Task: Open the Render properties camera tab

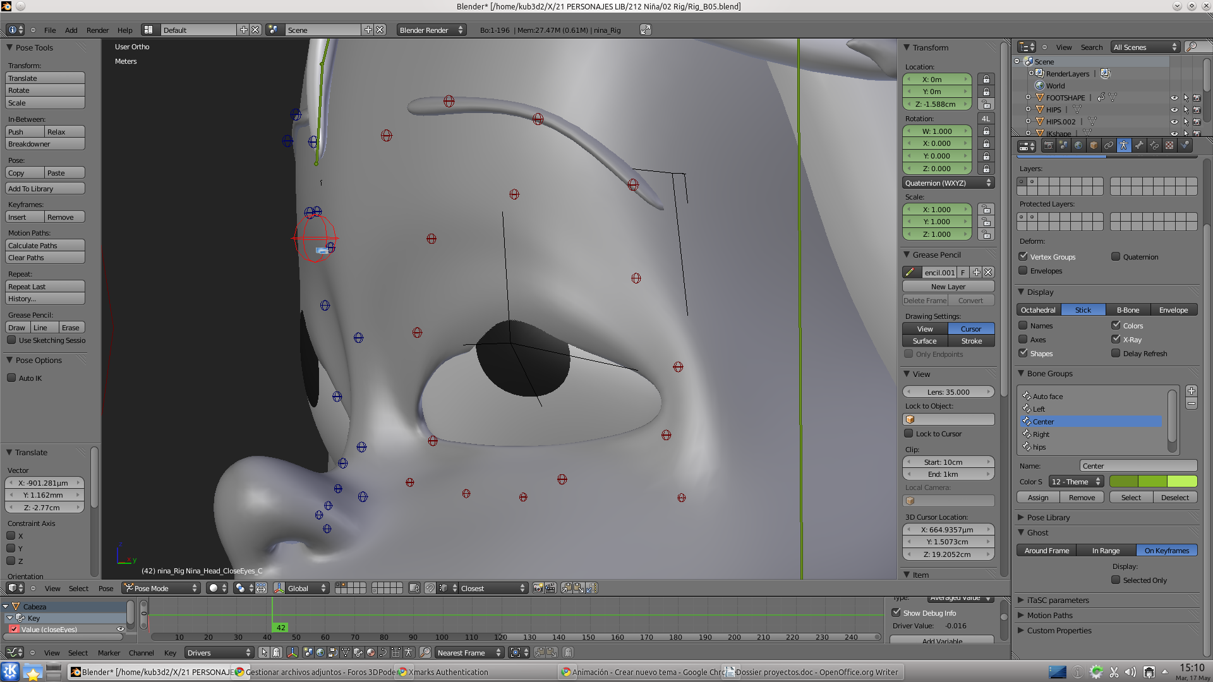Action: pos(1049,145)
